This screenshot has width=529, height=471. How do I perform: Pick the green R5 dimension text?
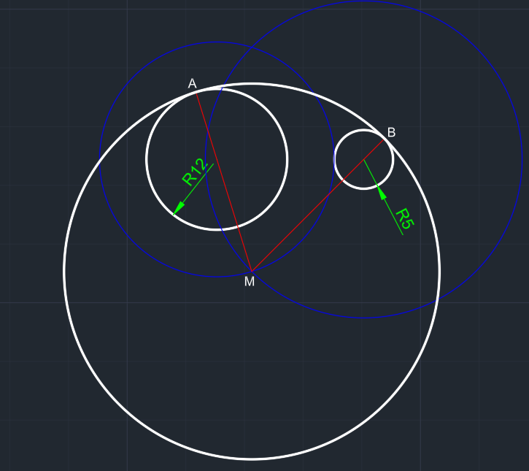(404, 219)
